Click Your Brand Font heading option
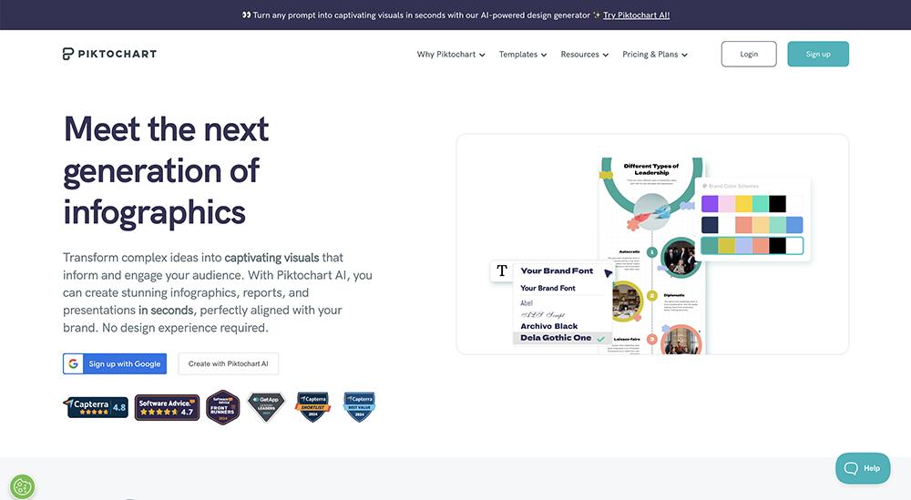This screenshot has height=500, width=911. pos(557,270)
